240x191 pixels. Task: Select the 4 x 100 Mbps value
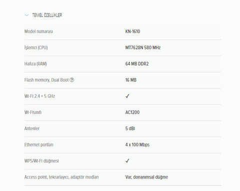[137, 145]
